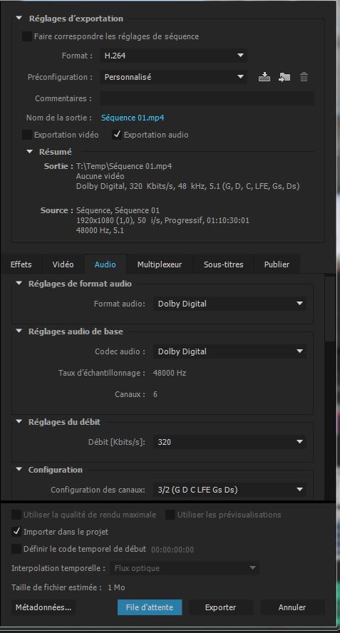Image resolution: width=340 pixels, height=633 pixels.
Task: Open Configuration des canaux dropdown
Action: pyautogui.click(x=230, y=490)
